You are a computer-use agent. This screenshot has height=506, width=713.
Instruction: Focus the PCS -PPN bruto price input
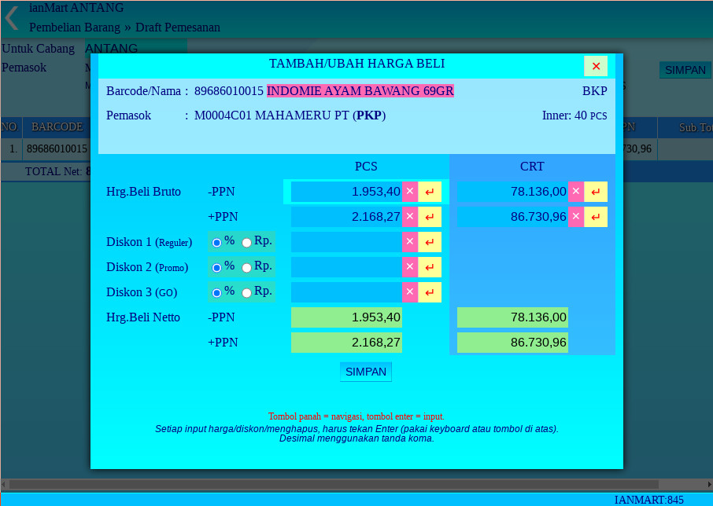[x=346, y=192]
